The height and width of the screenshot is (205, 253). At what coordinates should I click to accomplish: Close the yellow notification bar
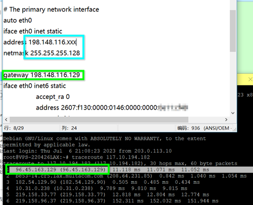point(250,79)
